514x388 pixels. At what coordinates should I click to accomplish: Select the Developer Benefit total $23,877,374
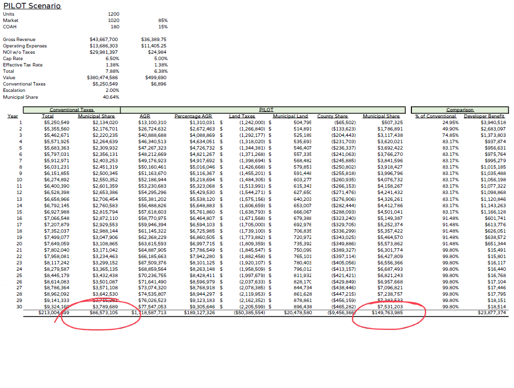[x=492, y=313]
